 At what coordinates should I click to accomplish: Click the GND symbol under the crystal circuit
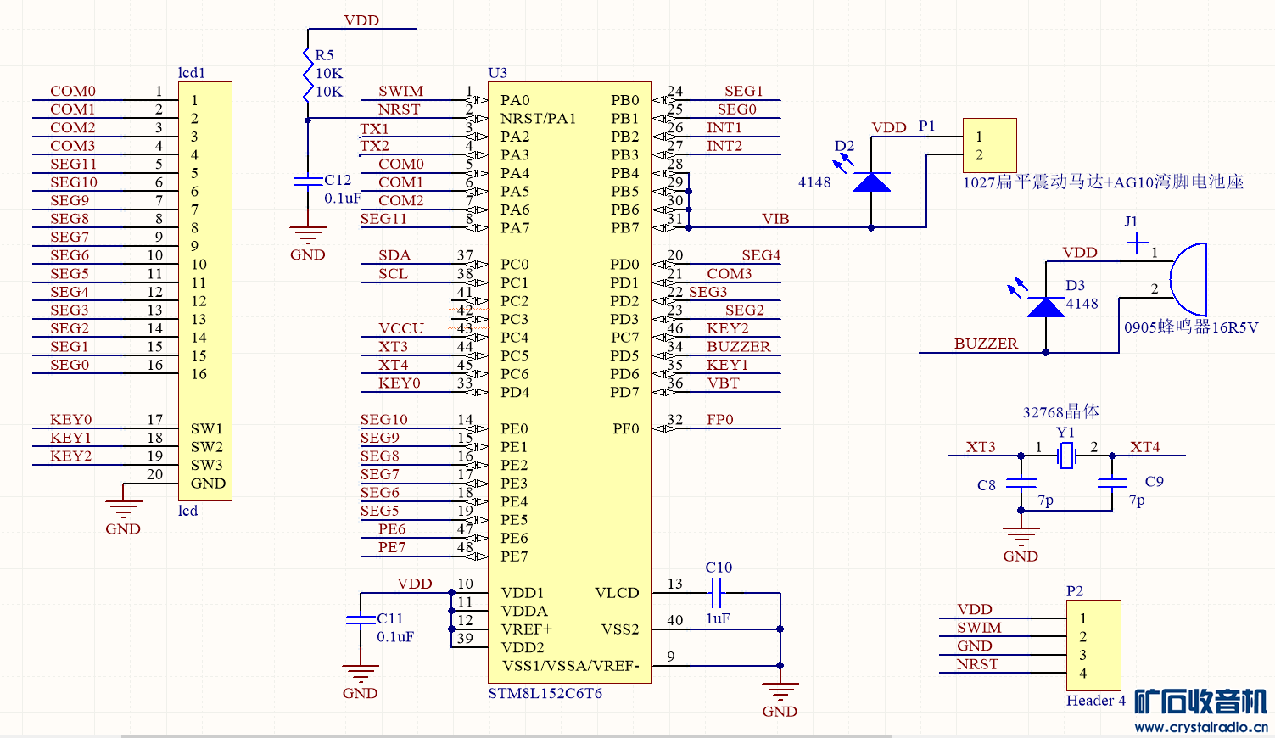[x=1021, y=536]
